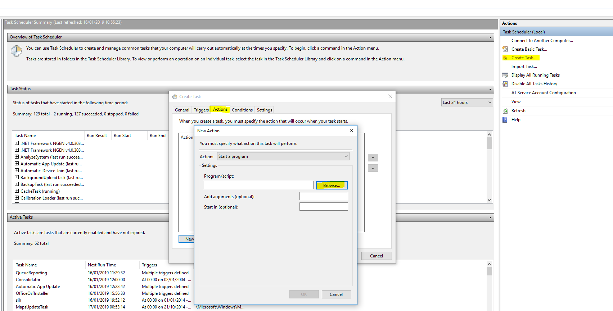Move action down with arrow button
613x311 pixels.
pos(373,168)
